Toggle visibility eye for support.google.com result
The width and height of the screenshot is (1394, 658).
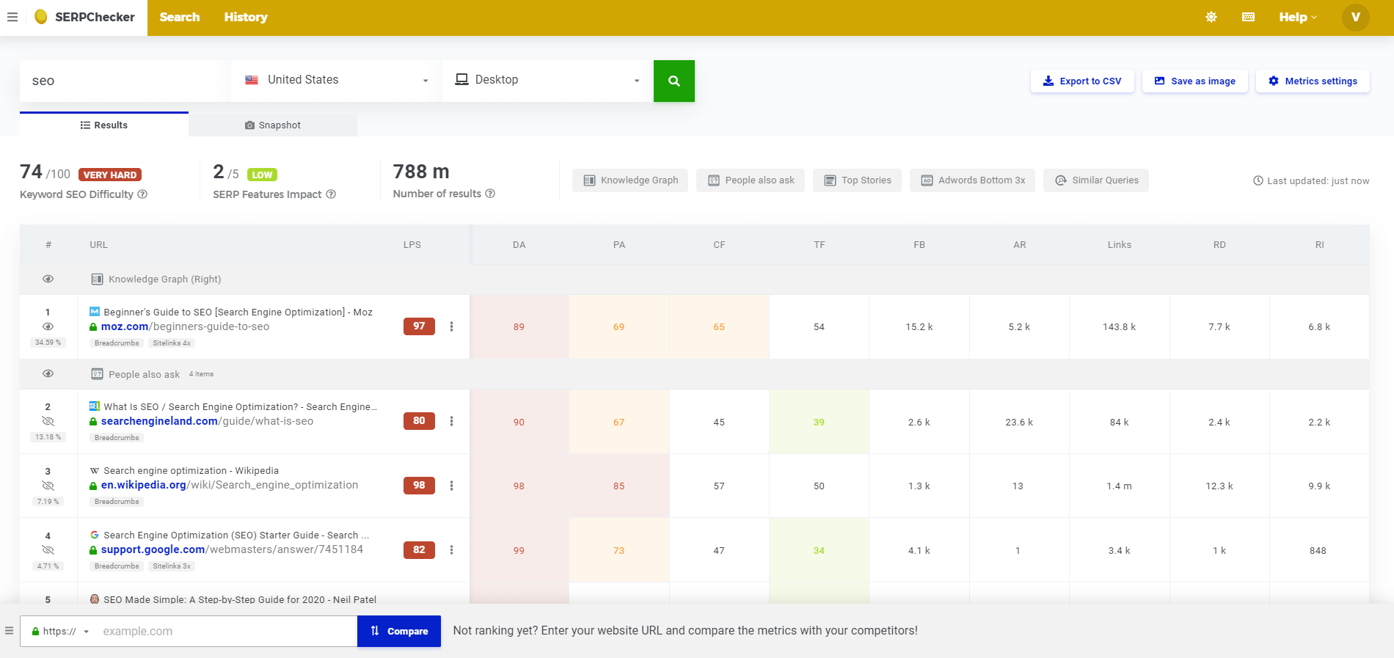(x=48, y=550)
